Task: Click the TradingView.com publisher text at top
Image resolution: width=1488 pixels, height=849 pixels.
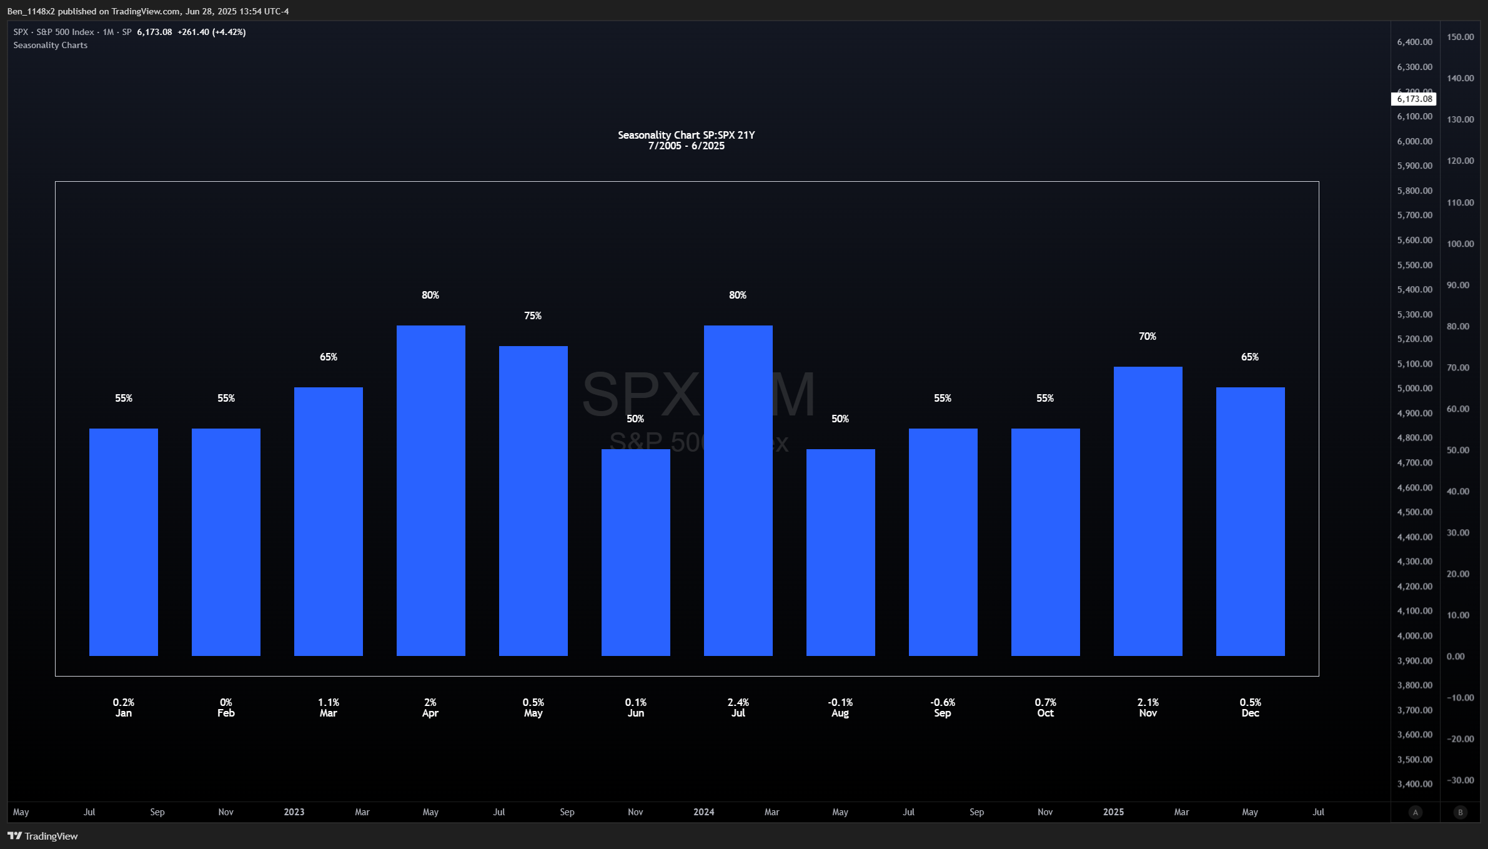Action: 146,11
